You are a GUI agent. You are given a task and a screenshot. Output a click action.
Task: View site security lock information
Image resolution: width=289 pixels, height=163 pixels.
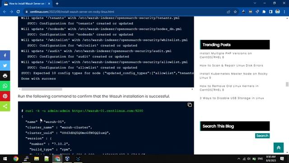27,12
